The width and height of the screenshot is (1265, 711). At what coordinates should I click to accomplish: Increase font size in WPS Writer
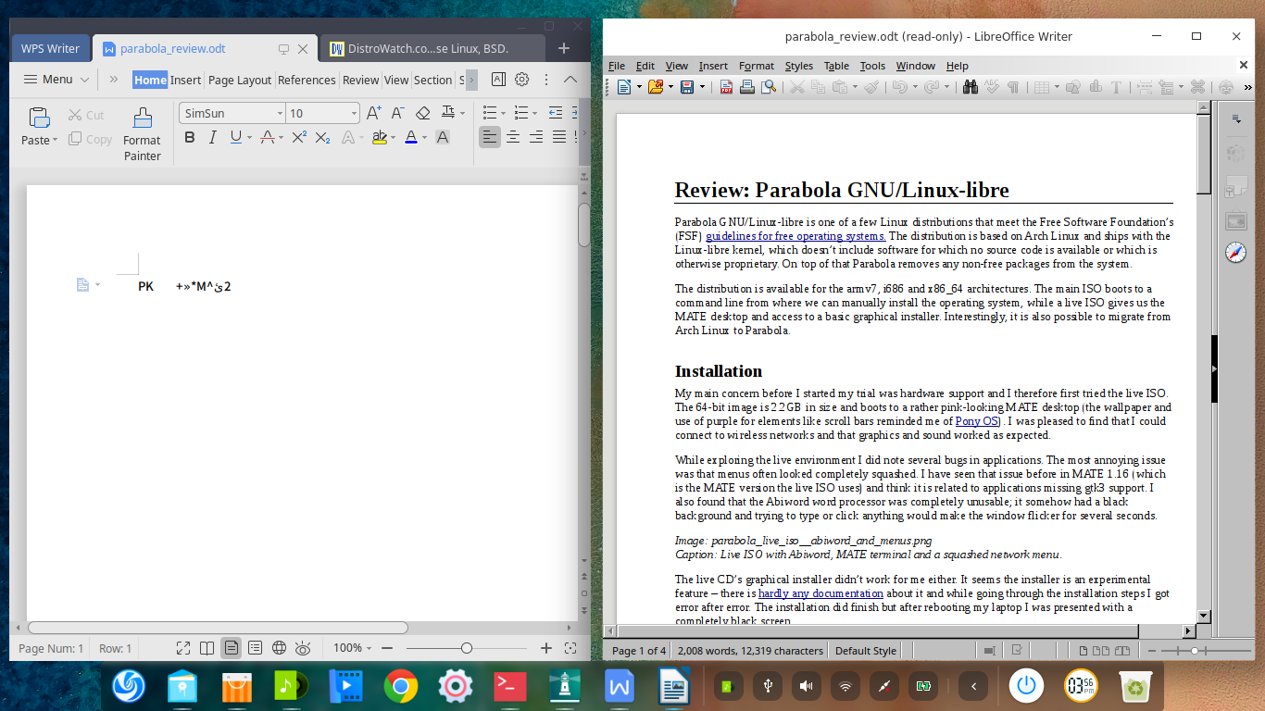[373, 113]
